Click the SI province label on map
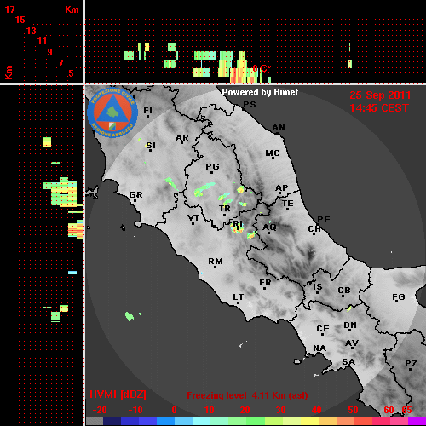Viewport: 426px width, 426px height. (x=151, y=146)
